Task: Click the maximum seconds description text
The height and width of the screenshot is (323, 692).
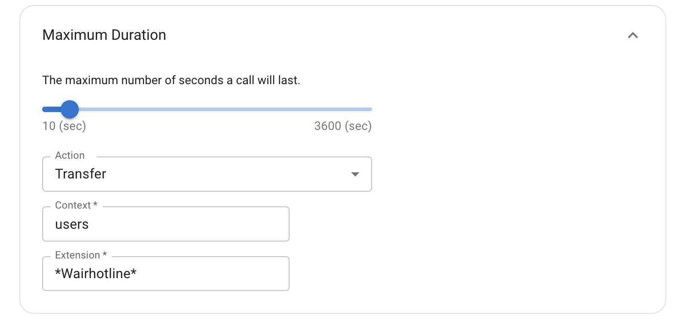Action: click(x=171, y=81)
